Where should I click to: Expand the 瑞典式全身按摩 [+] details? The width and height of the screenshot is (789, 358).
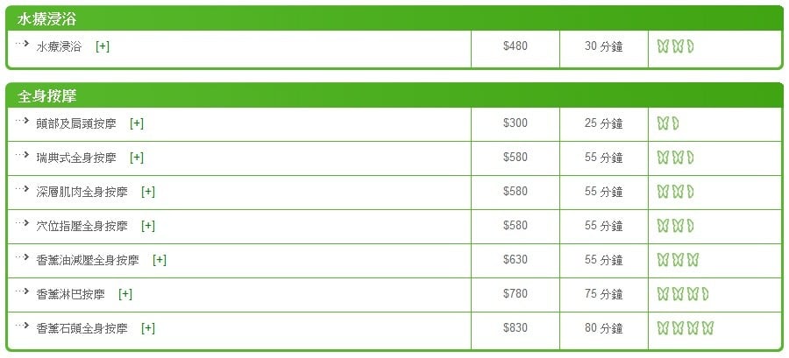click(x=137, y=158)
